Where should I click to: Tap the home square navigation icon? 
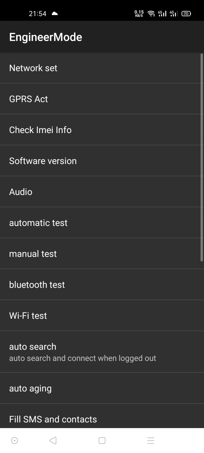[102, 441]
